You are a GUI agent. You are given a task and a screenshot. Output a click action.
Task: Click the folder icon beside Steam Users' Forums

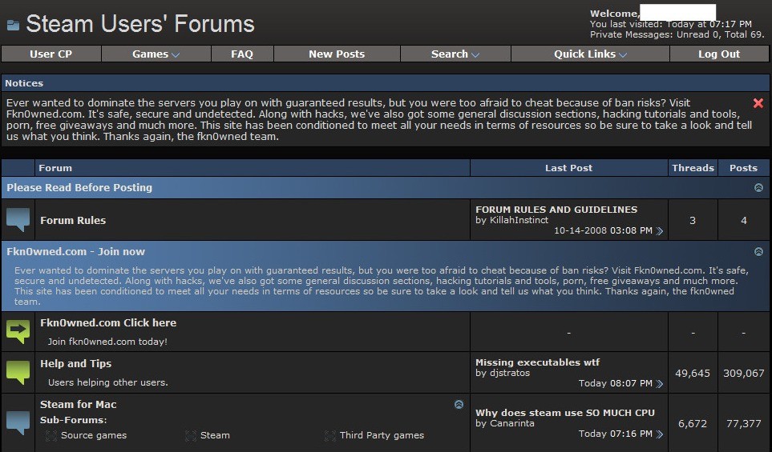click(x=14, y=25)
